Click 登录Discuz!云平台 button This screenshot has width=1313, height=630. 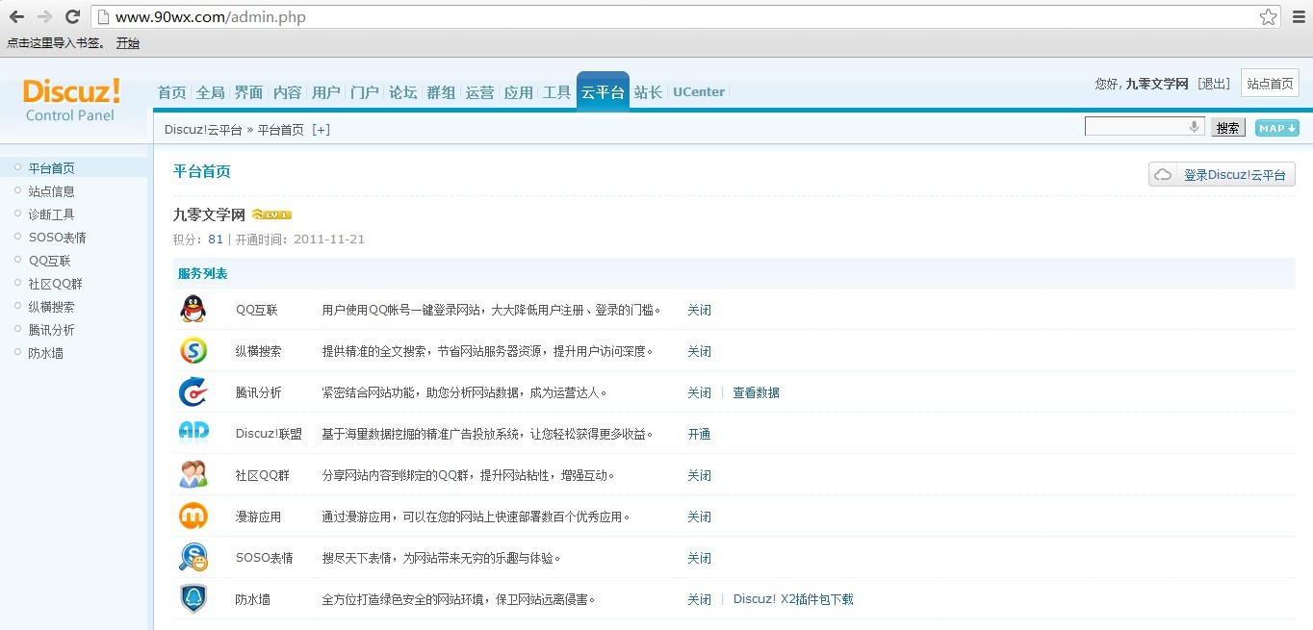pyautogui.click(x=1222, y=174)
